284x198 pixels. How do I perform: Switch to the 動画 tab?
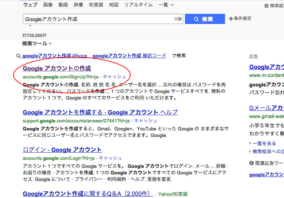63,4
